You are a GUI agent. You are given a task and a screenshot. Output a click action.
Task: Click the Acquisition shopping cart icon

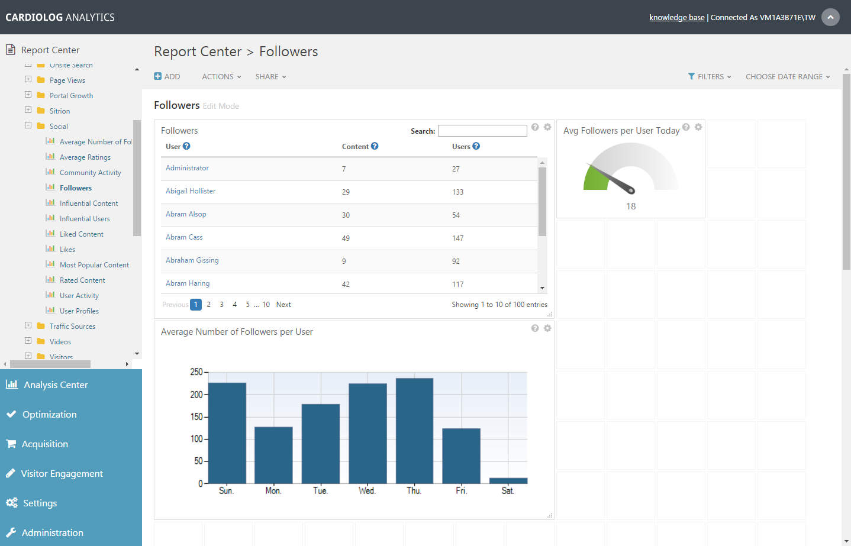(11, 444)
